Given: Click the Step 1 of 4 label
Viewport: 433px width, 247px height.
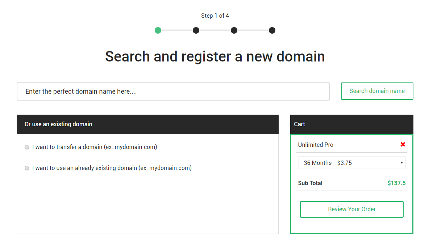Looking at the screenshot, I should (215, 16).
